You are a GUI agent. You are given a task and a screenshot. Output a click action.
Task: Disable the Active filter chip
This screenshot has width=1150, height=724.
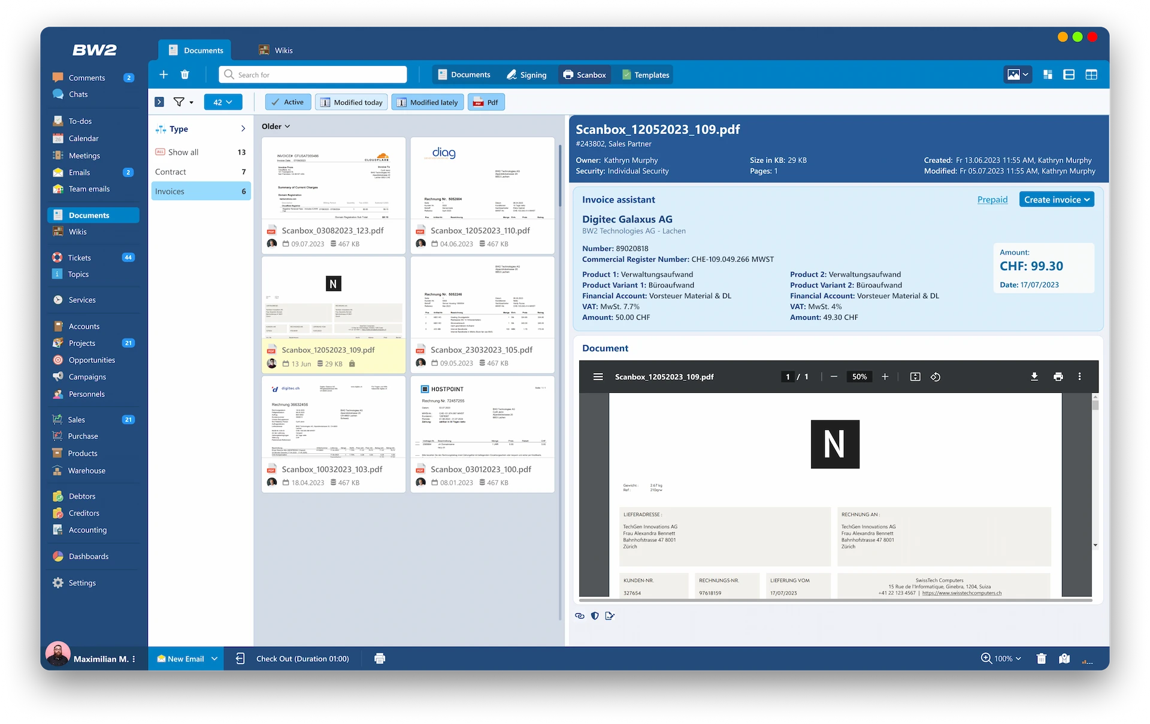[x=287, y=102]
